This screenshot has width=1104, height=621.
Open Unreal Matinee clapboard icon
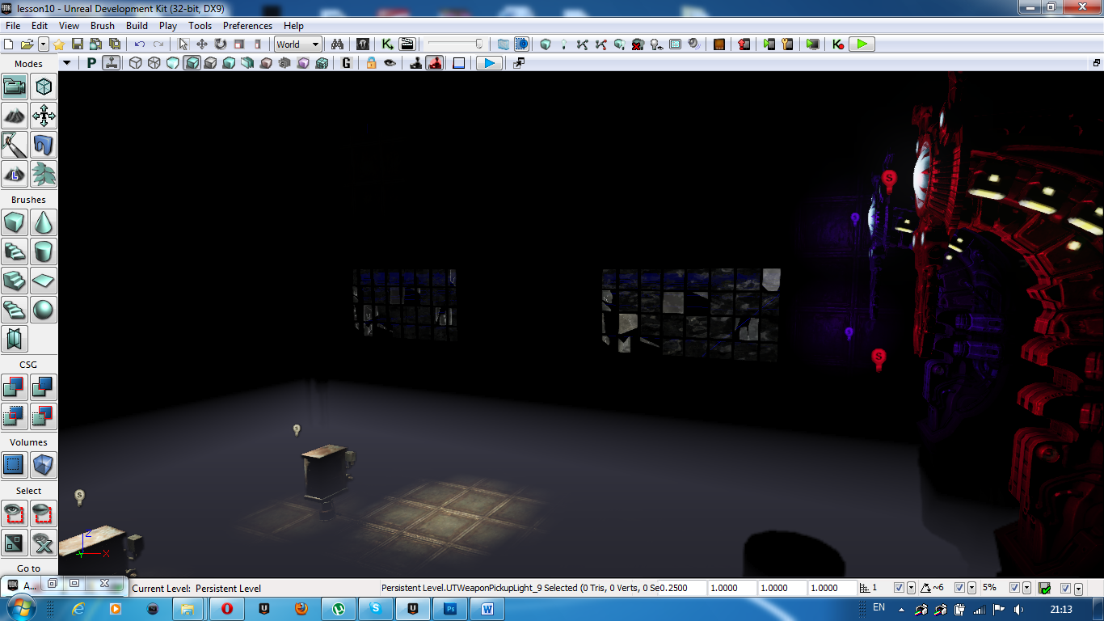[407, 44]
